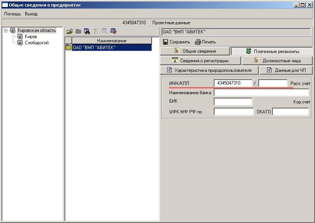Open the Характеристика природопользователя tab
This screenshot has width=315, height=223.
coord(209,70)
